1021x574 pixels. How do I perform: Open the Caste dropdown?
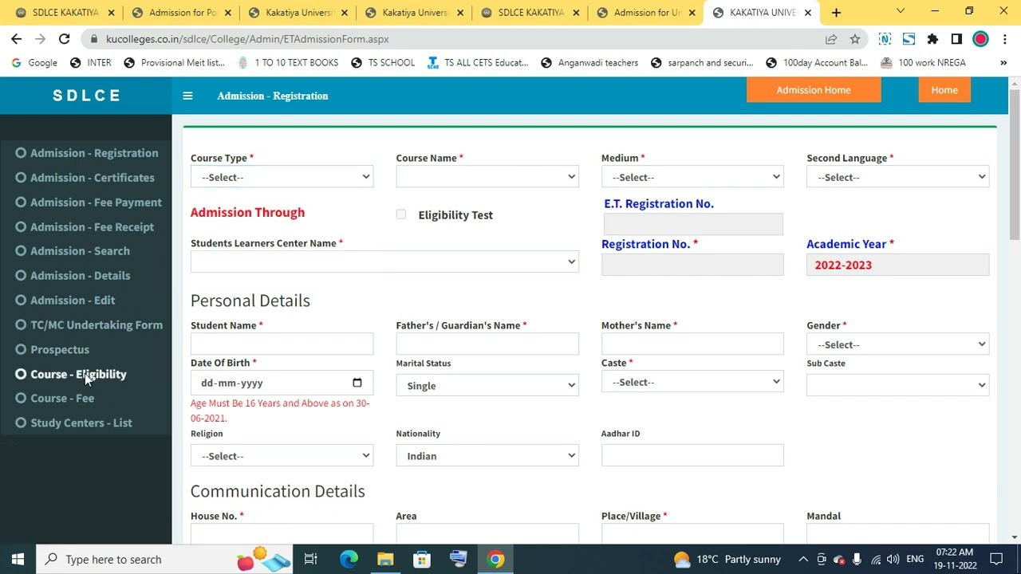click(x=692, y=382)
